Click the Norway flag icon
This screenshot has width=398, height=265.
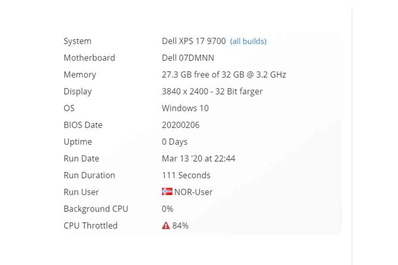[167, 192]
